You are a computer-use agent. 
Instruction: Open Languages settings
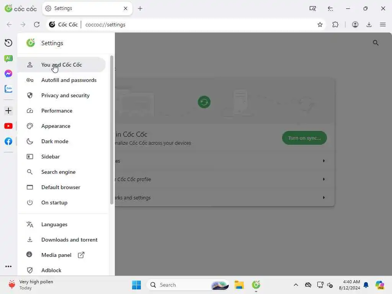click(62, 224)
